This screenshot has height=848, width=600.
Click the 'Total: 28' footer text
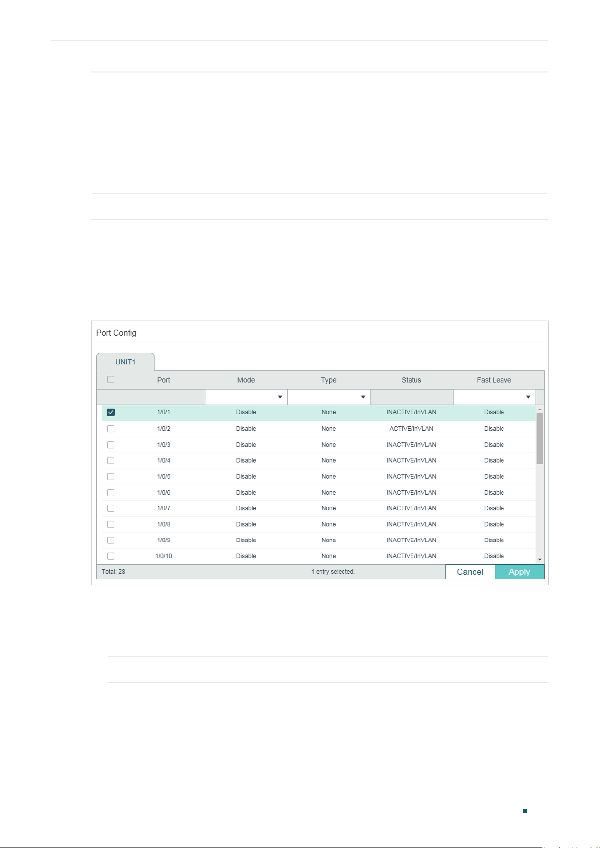pyautogui.click(x=113, y=572)
